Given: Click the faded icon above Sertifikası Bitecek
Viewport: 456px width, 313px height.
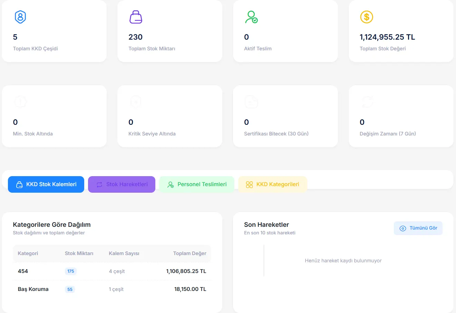Looking at the screenshot, I should click(251, 102).
